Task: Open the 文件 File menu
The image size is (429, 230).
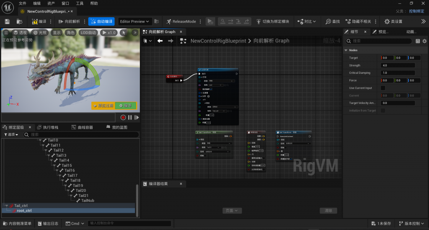Action: [23, 3]
